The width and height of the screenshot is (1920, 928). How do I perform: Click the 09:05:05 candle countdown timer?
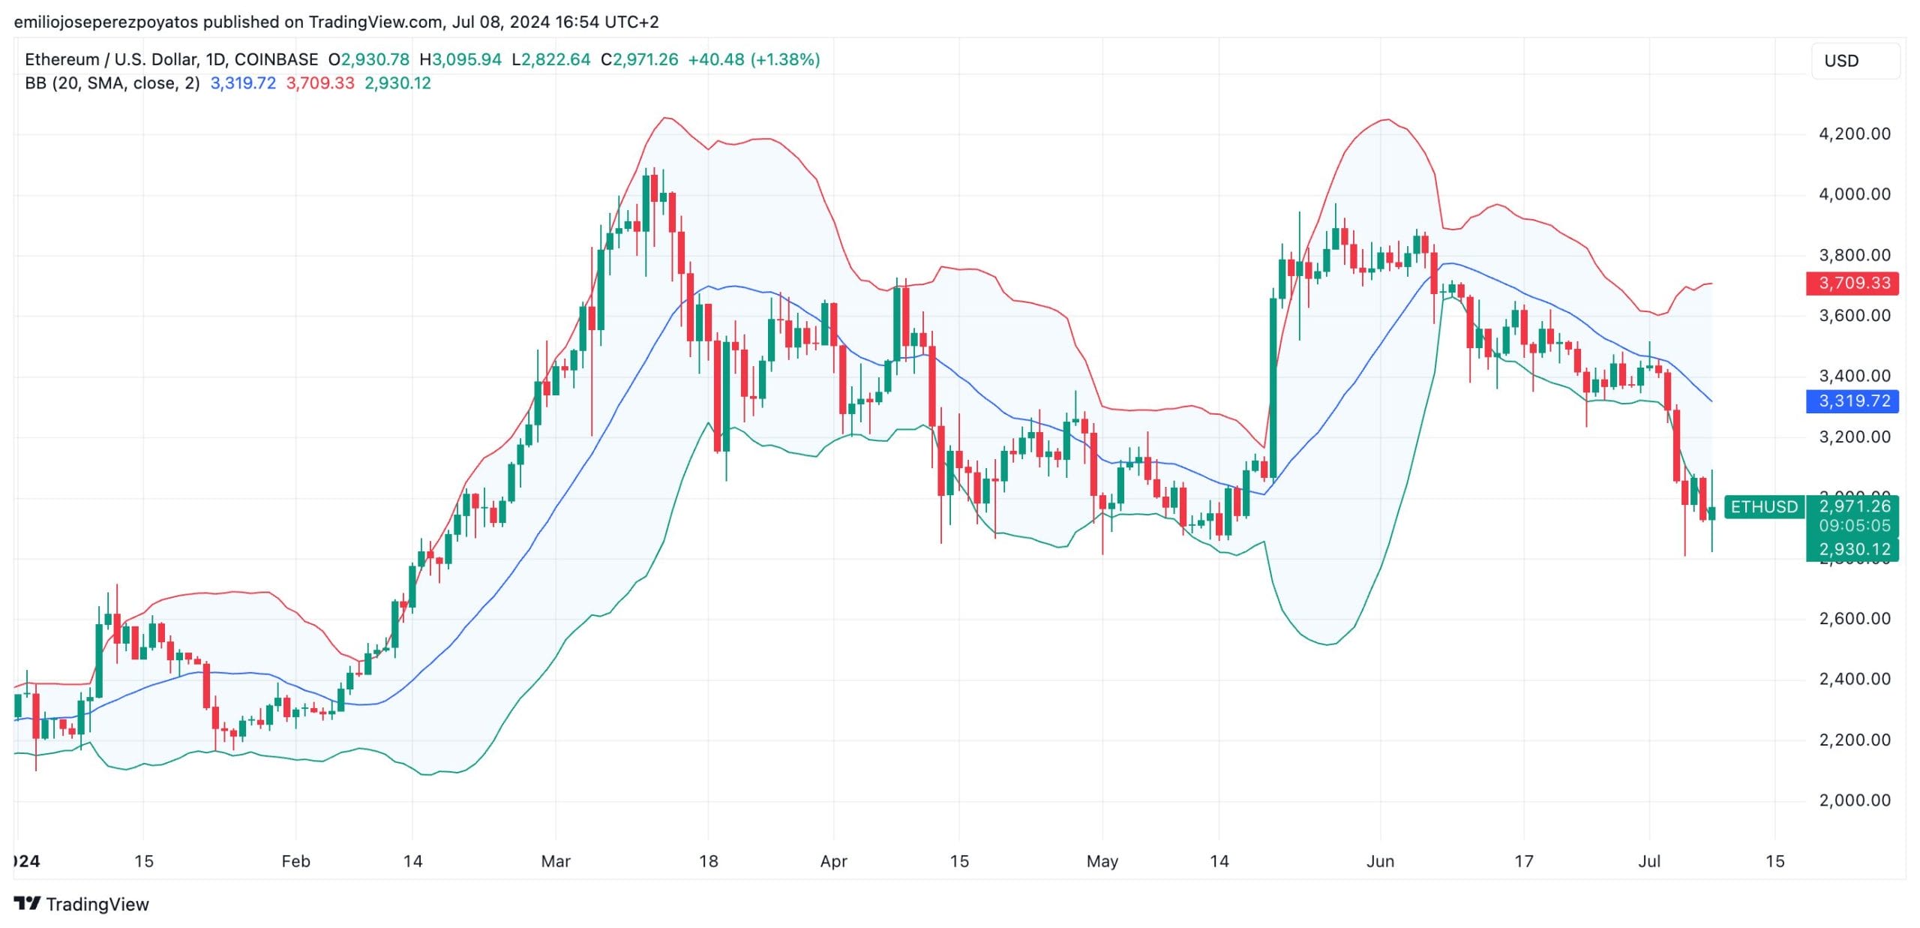pos(1854,525)
